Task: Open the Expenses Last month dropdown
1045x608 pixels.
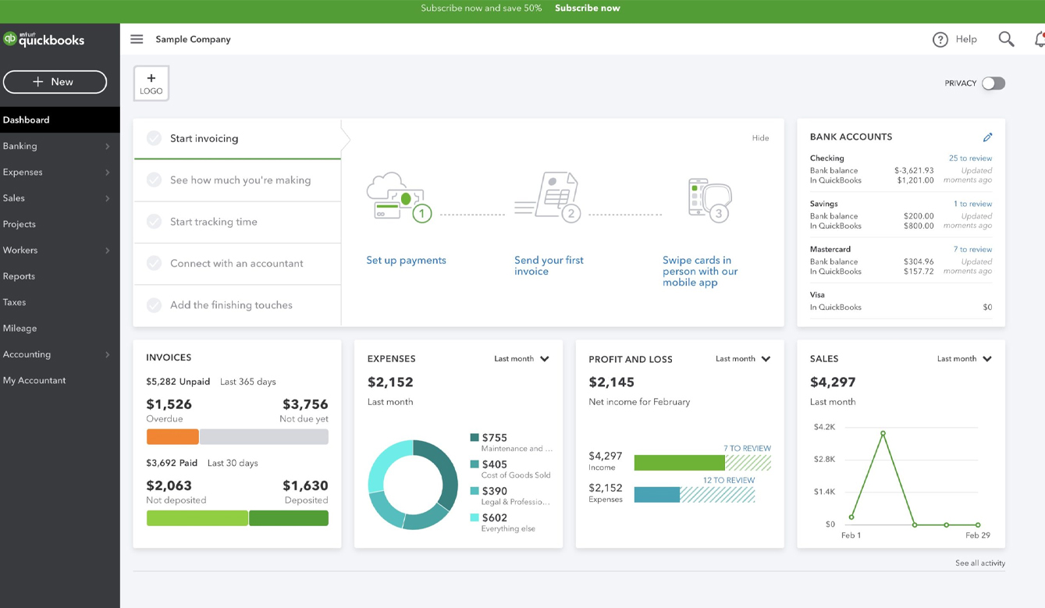Action: pyautogui.click(x=521, y=359)
